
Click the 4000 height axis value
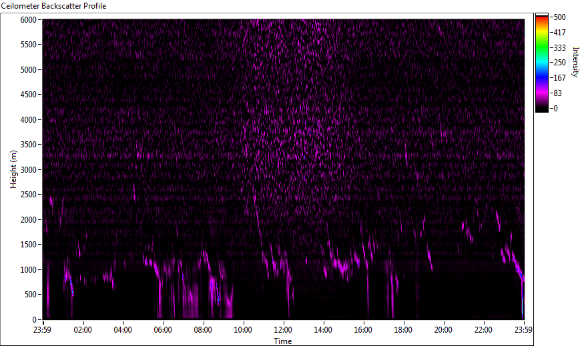(28, 120)
